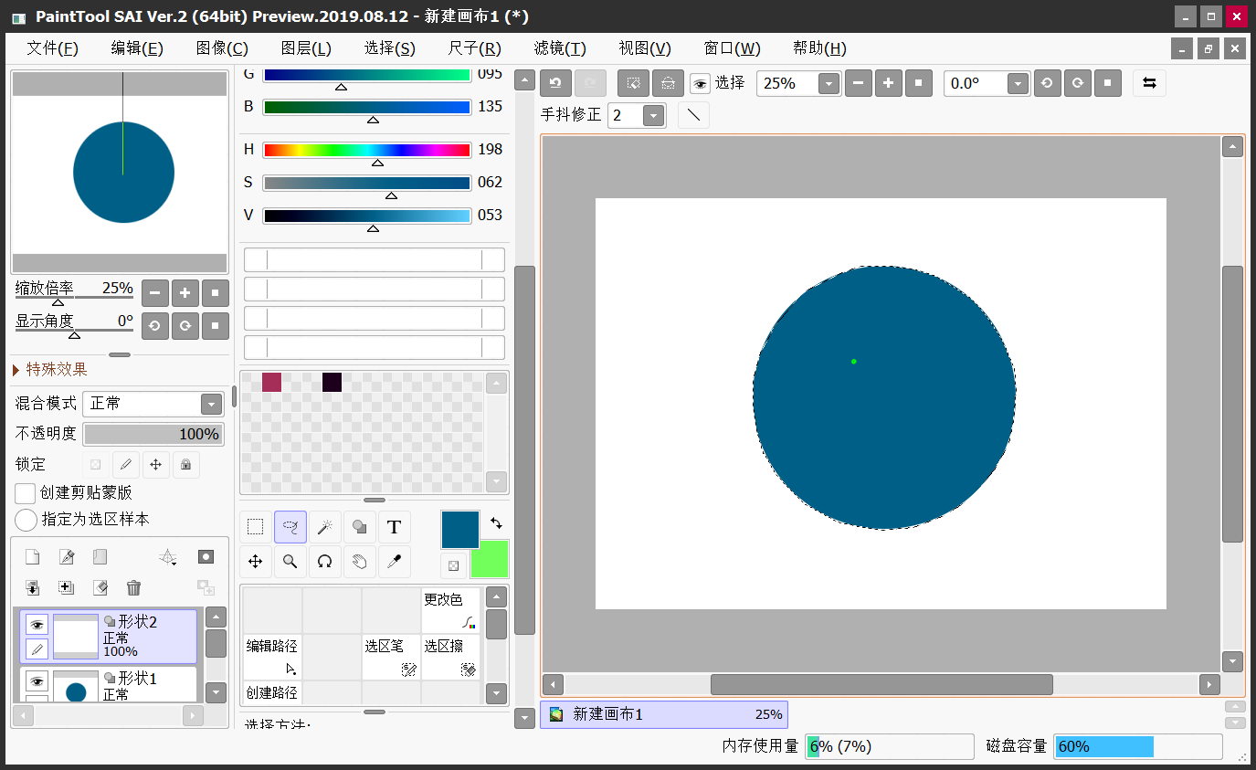The height and width of the screenshot is (770, 1256).
Task: Open the 编辑(E) menu
Action: point(137,48)
